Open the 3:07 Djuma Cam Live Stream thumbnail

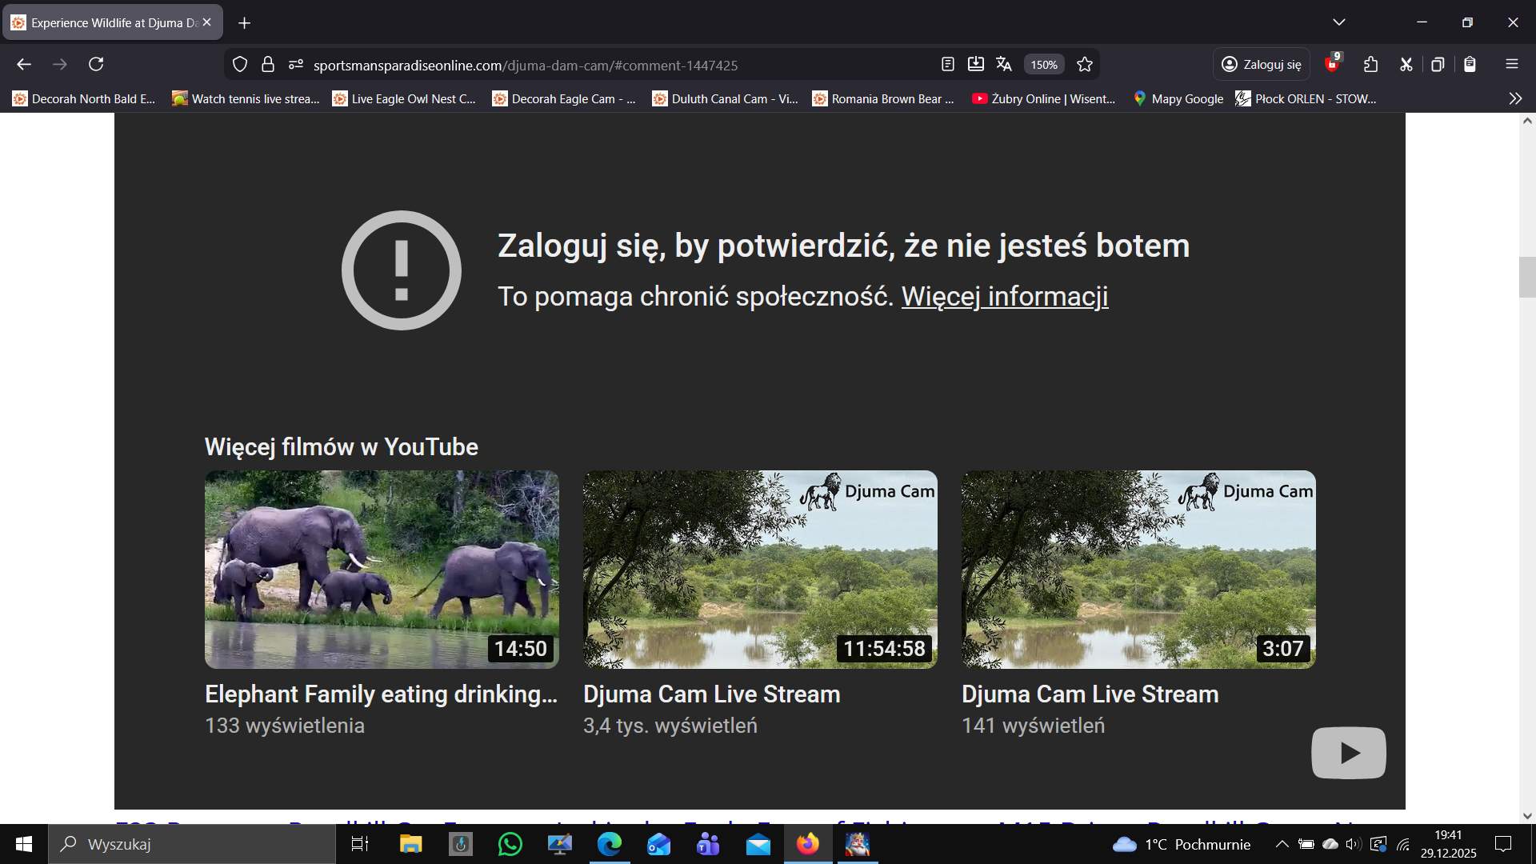(x=1138, y=569)
